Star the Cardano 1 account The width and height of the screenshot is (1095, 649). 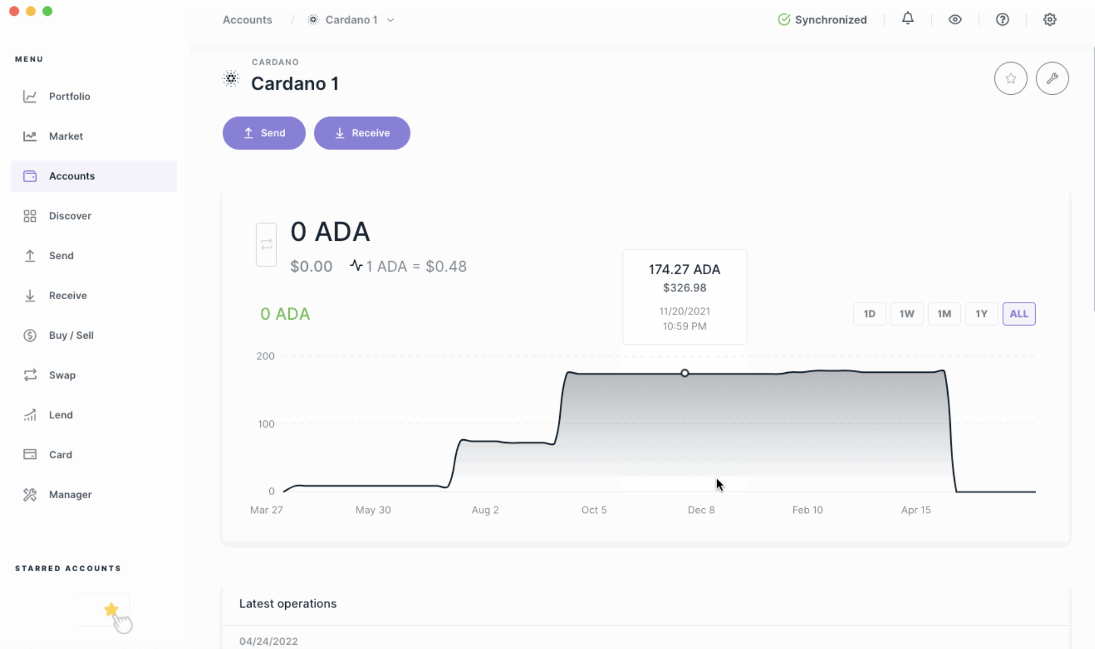pos(1010,78)
